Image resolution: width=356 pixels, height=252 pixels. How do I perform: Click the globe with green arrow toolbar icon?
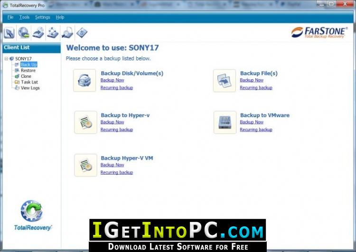[x=24, y=33]
